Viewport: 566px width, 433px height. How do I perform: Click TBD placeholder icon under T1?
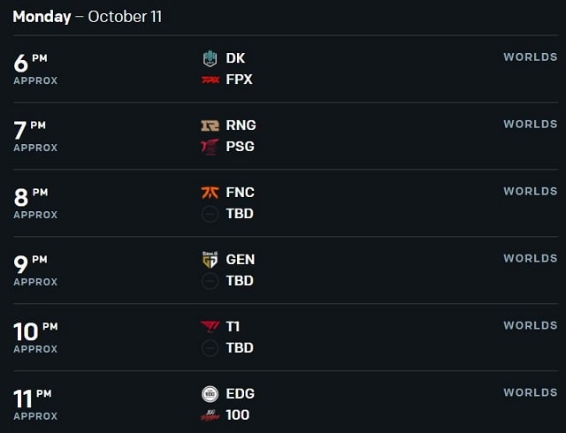pos(210,348)
